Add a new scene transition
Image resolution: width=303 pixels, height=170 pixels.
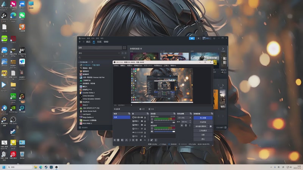coord(182,125)
